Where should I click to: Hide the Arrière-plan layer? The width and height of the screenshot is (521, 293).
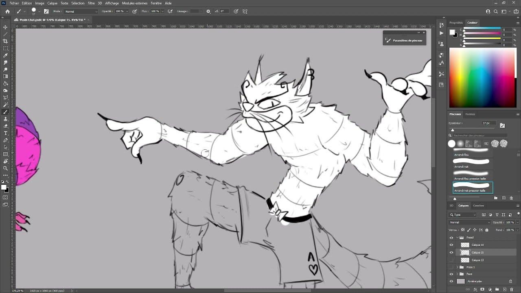click(x=451, y=281)
